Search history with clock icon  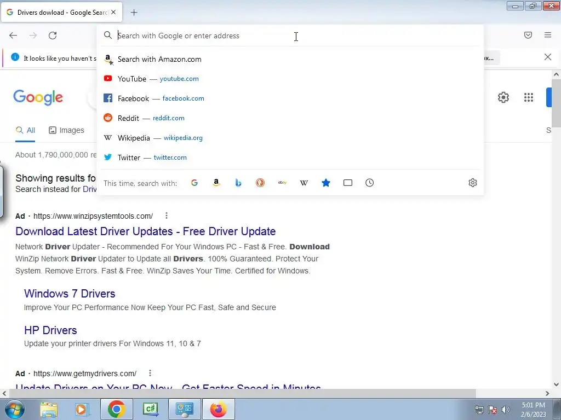point(370,183)
